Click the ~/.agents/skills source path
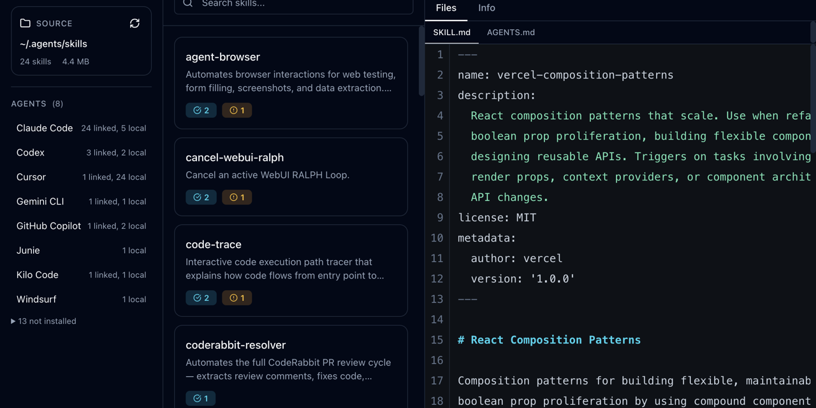Viewport: 816px width, 408px height. click(x=54, y=43)
